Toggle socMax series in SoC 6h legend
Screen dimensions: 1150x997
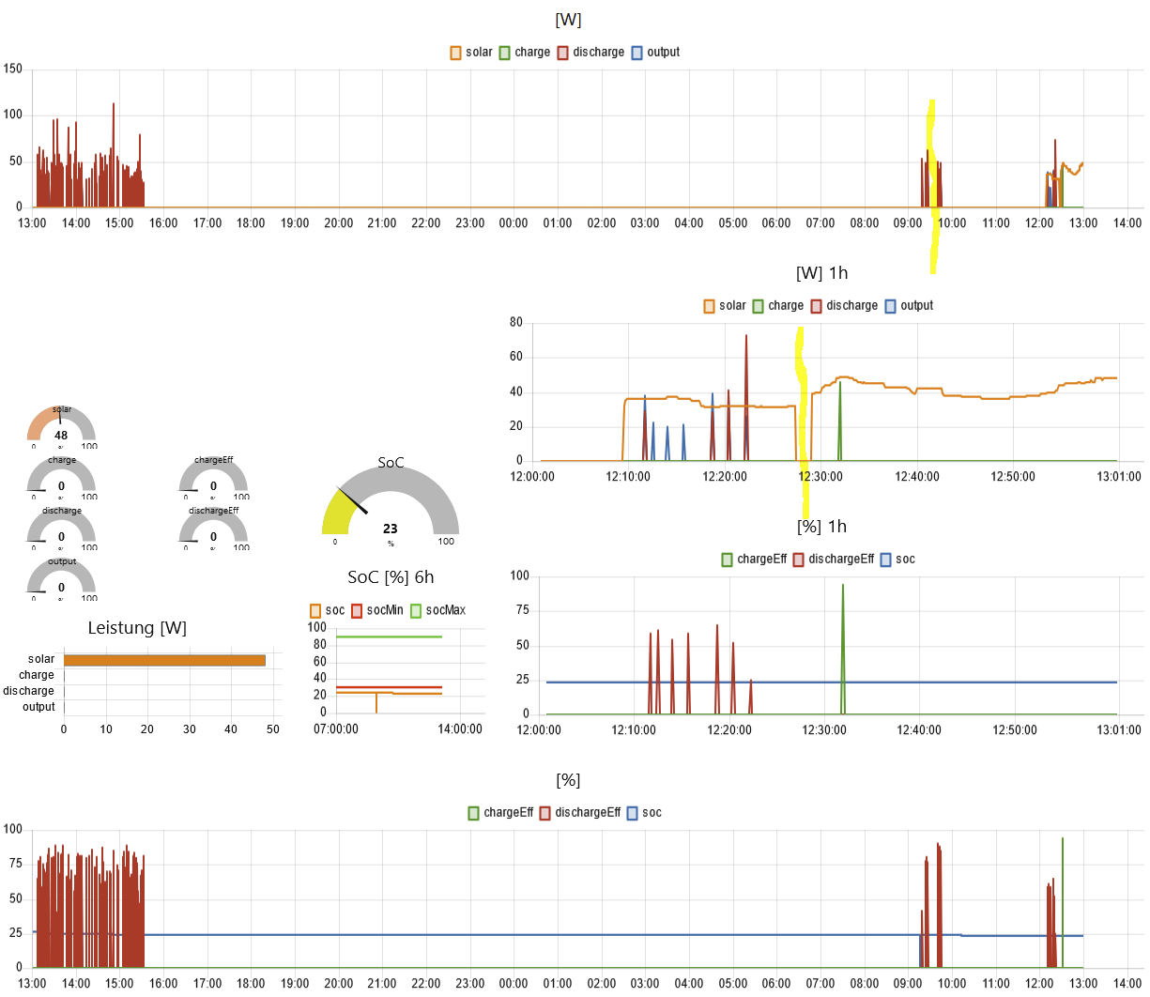click(x=438, y=611)
